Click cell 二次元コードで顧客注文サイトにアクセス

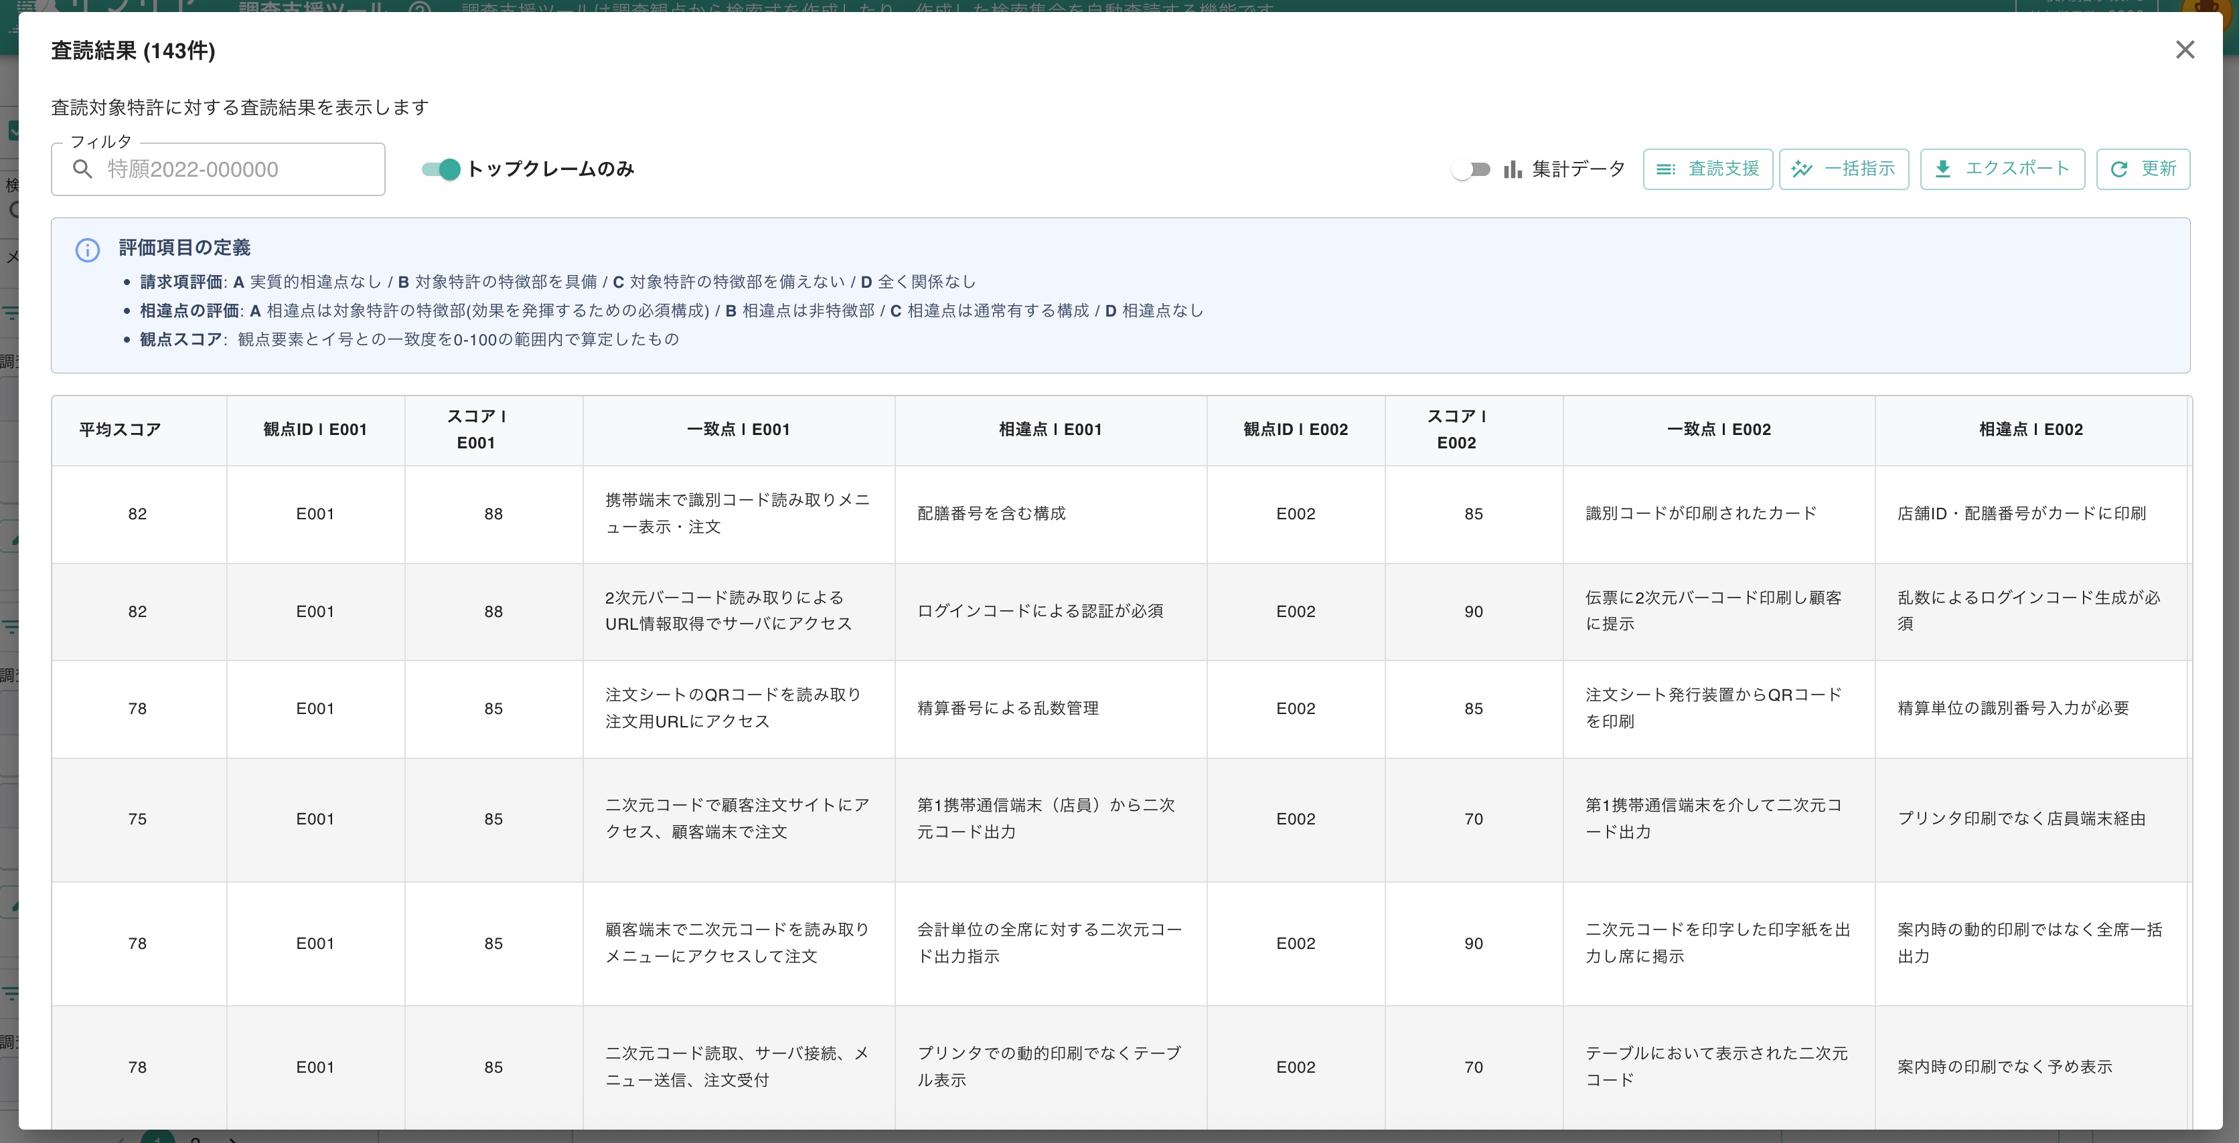point(737,818)
